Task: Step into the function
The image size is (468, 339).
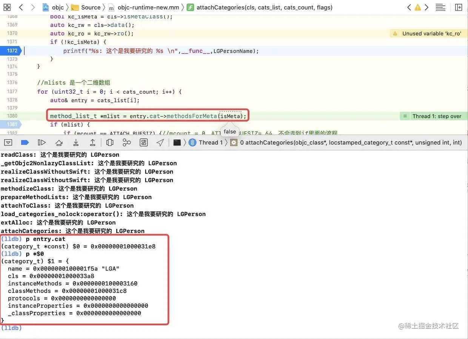Action: pos(76,142)
